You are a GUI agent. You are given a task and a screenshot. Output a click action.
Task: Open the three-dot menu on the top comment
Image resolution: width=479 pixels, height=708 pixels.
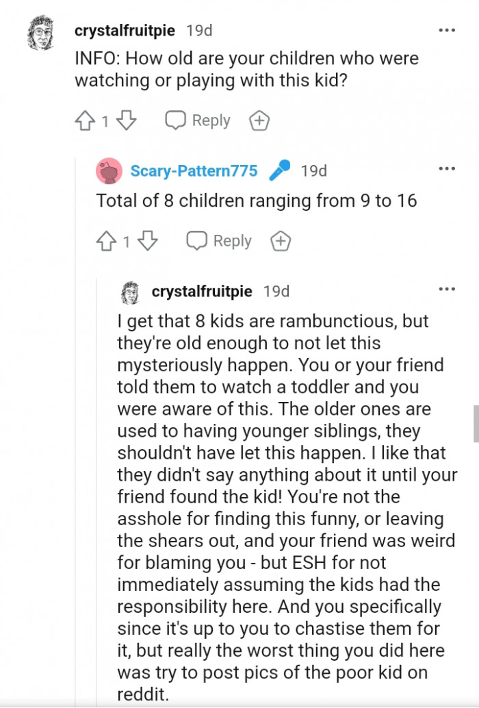click(x=448, y=30)
